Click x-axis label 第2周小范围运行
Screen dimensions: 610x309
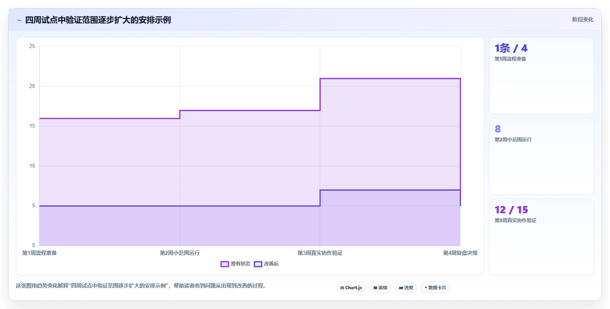click(180, 253)
